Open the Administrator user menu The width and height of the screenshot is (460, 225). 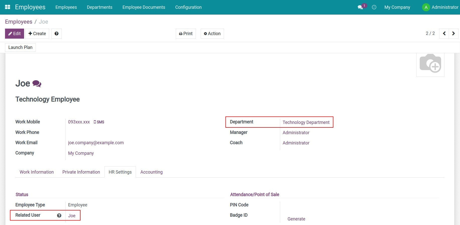tap(440, 7)
